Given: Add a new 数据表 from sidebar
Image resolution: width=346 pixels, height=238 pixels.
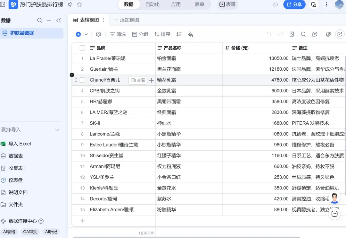Looking at the screenshot, I should [x=12, y=156].
